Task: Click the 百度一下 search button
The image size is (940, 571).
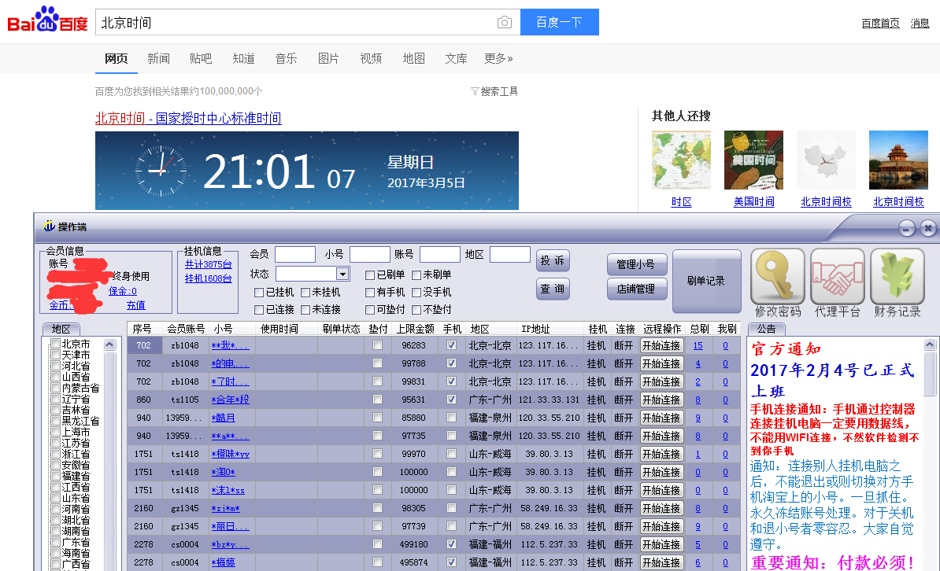Action: pos(559,22)
